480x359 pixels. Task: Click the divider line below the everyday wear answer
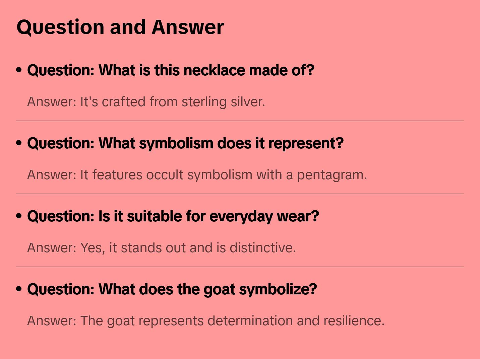(240, 267)
